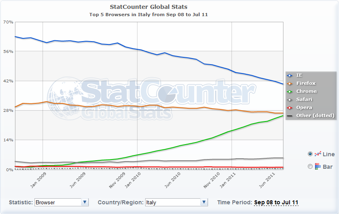The height and width of the screenshot is (214, 339).
Task: Click the Safari legend marker icon
Action: [290, 100]
